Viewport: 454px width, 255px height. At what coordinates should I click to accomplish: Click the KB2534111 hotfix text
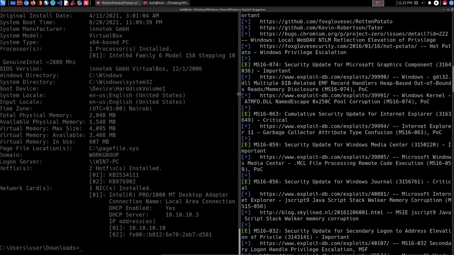pos(124,175)
